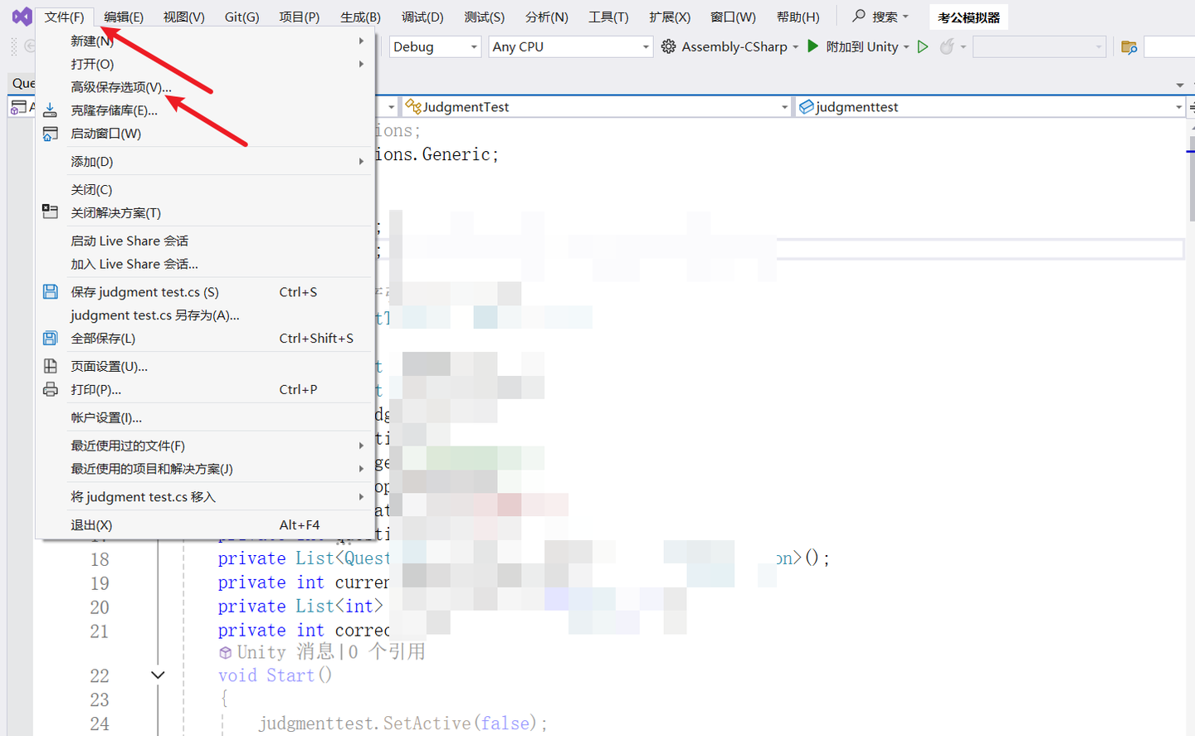The width and height of the screenshot is (1195, 736).
Task: Expand the arrow beside 附加到 Unity
Action: click(906, 47)
